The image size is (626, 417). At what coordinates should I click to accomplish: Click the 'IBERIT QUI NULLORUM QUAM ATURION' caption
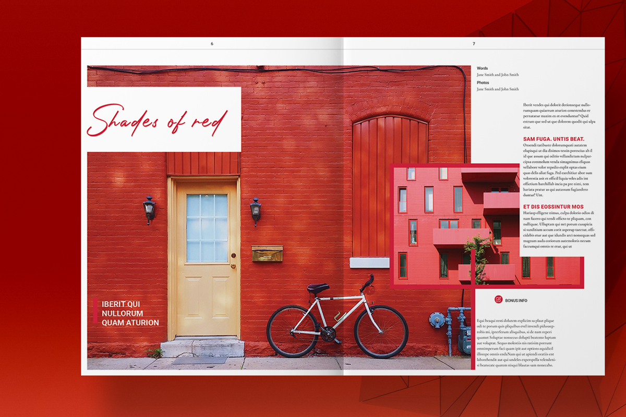(130, 313)
